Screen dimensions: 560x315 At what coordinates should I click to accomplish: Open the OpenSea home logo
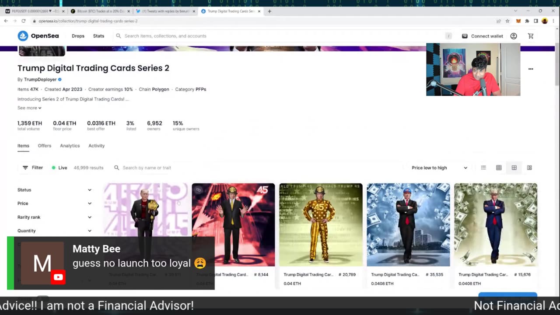(38, 36)
